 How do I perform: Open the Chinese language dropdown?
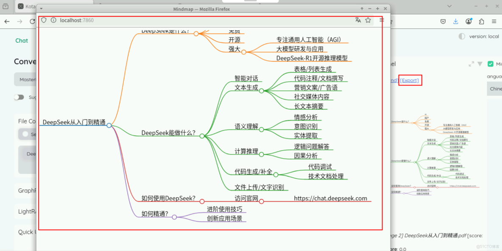pos(494,88)
